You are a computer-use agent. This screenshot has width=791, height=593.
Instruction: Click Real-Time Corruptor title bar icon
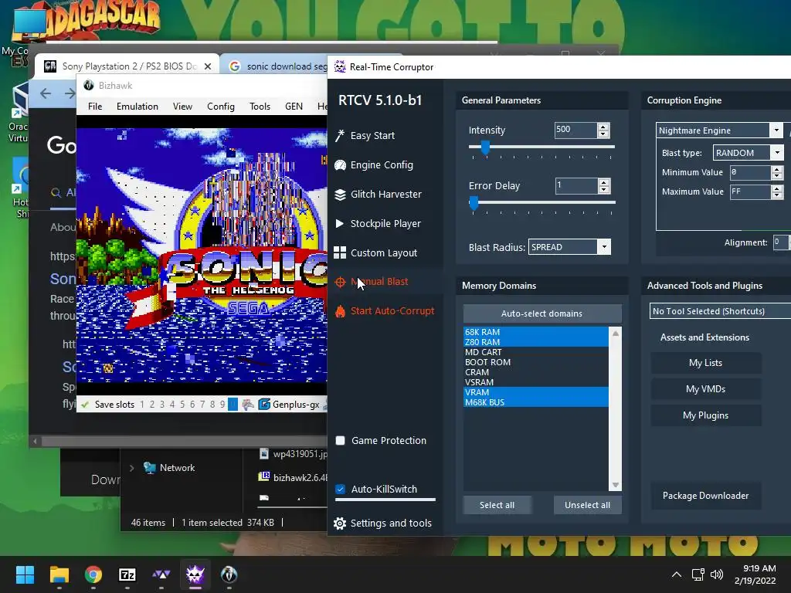pyautogui.click(x=340, y=66)
